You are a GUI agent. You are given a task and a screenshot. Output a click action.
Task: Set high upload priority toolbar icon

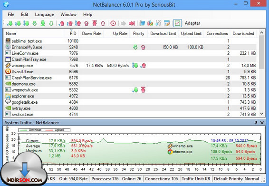(x=78, y=23)
